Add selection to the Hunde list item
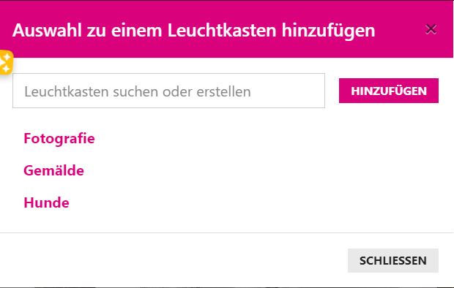 coord(46,202)
